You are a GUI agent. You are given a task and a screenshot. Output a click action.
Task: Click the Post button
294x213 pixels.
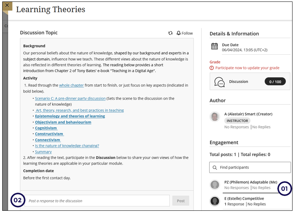[181, 201]
